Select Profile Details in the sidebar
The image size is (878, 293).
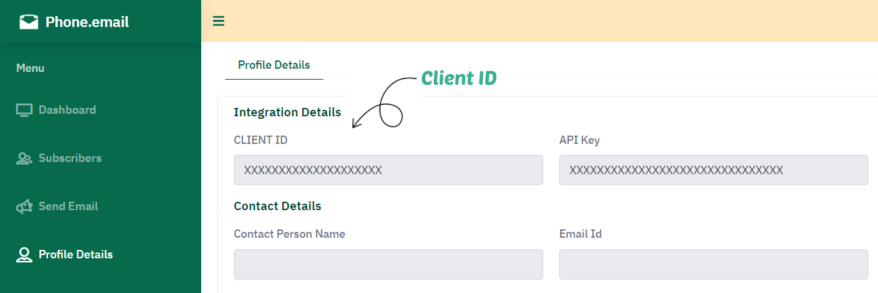75,254
